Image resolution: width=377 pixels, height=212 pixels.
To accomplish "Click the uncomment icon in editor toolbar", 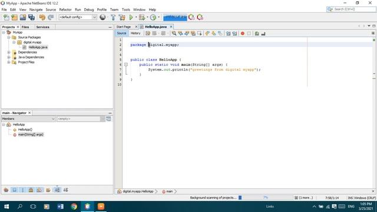I will [x=263, y=34].
